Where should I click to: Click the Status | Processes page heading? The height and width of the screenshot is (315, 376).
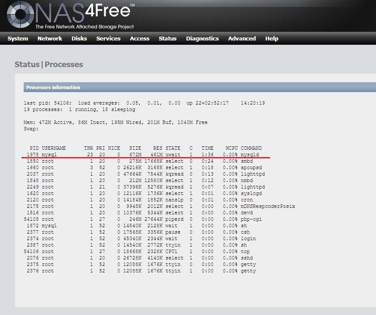point(49,65)
